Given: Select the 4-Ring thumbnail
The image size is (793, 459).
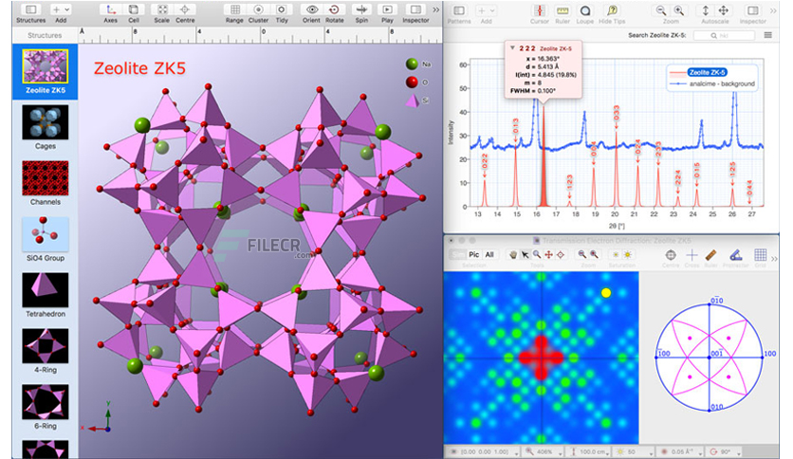Looking at the screenshot, I should [45, 346].
